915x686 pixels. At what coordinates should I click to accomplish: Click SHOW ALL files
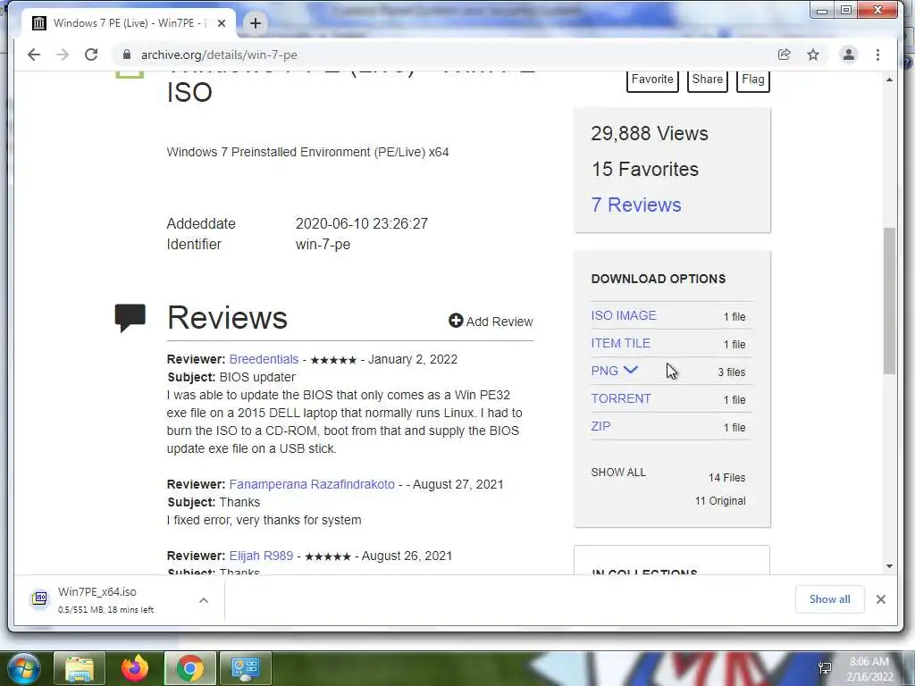point(618,473)
